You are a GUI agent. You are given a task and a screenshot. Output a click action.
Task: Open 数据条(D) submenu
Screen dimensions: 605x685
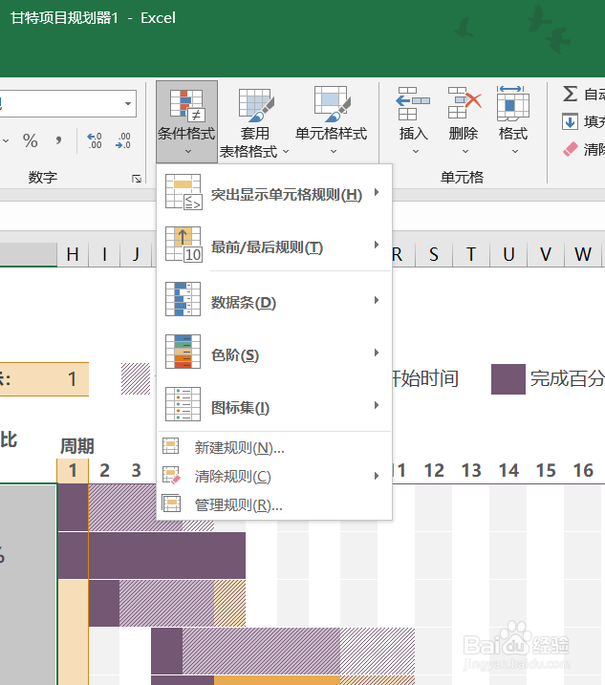[274, 300]
